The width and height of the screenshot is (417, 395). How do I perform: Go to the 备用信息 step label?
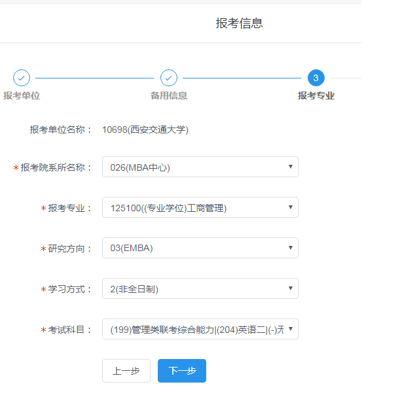point(169,95)
